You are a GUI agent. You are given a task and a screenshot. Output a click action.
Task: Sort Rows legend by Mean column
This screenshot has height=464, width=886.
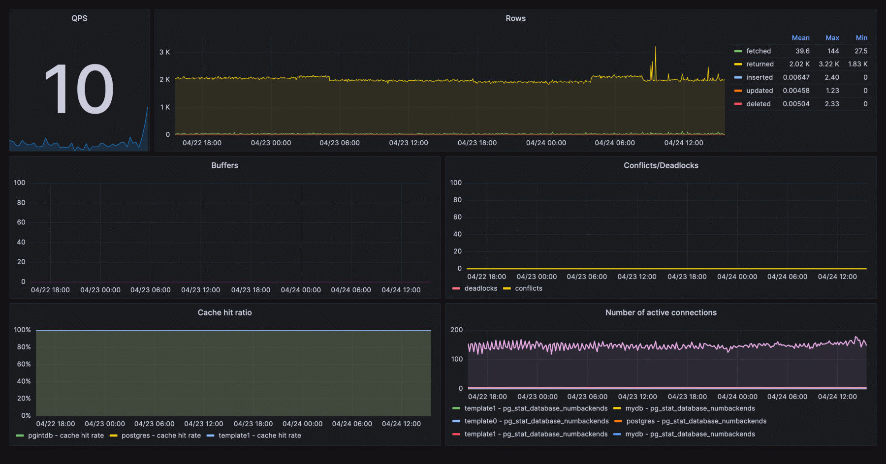[801, 38]
